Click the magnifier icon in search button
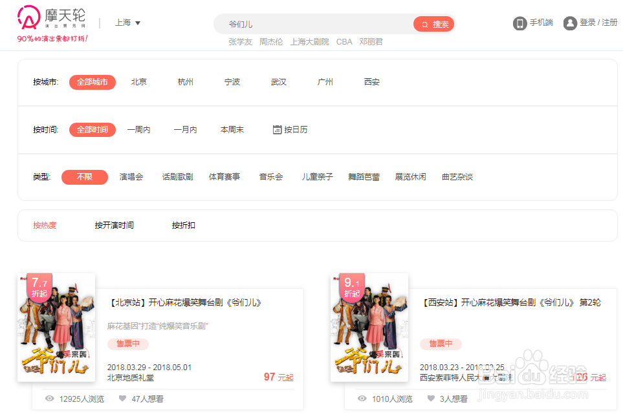623x416 pixels. pos(425,25)
